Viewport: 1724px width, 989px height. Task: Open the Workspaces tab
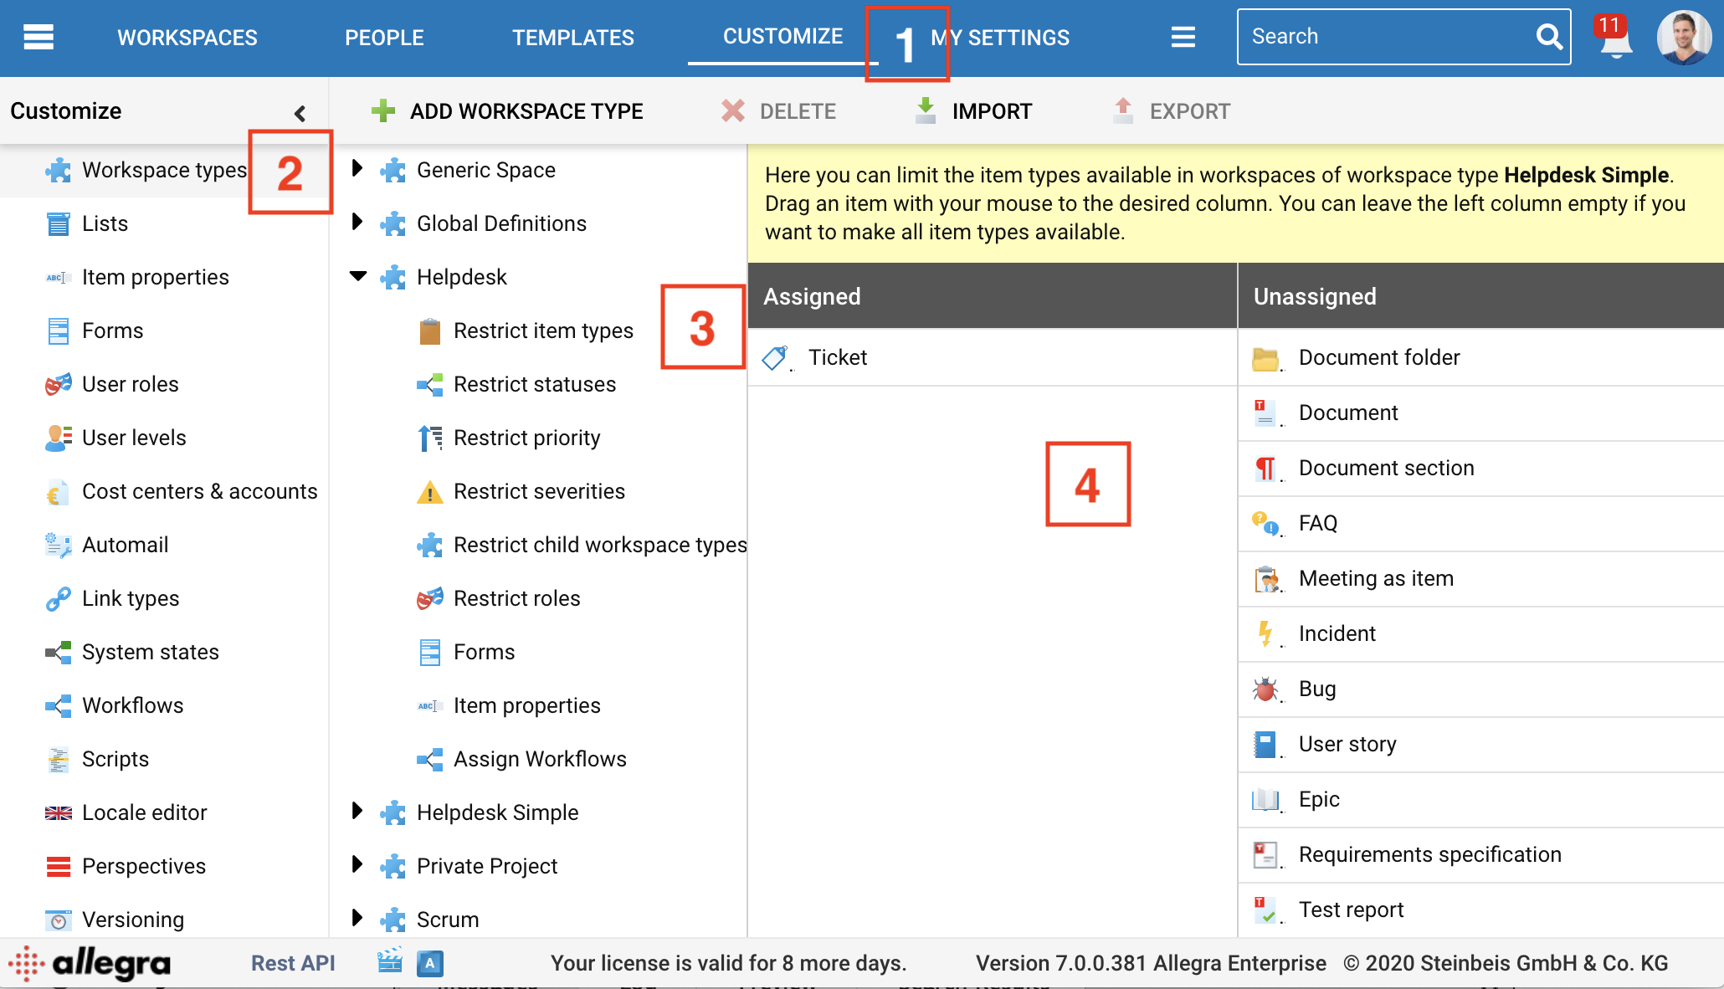(187, 38)
